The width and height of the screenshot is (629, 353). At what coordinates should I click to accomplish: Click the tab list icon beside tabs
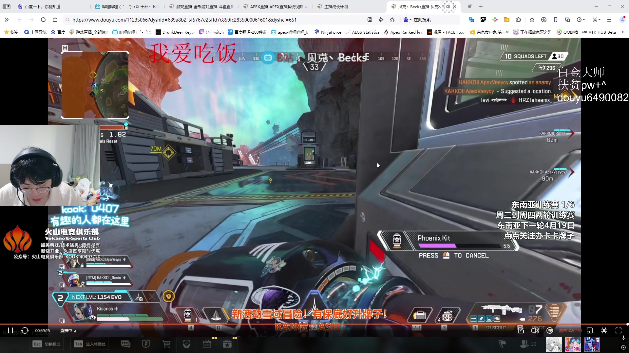pos(469,7)
